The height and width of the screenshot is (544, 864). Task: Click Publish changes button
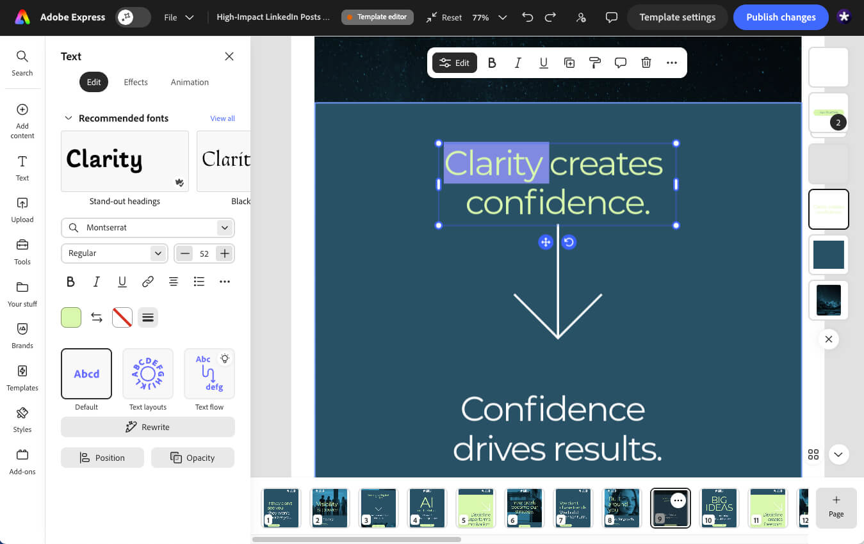781,17
